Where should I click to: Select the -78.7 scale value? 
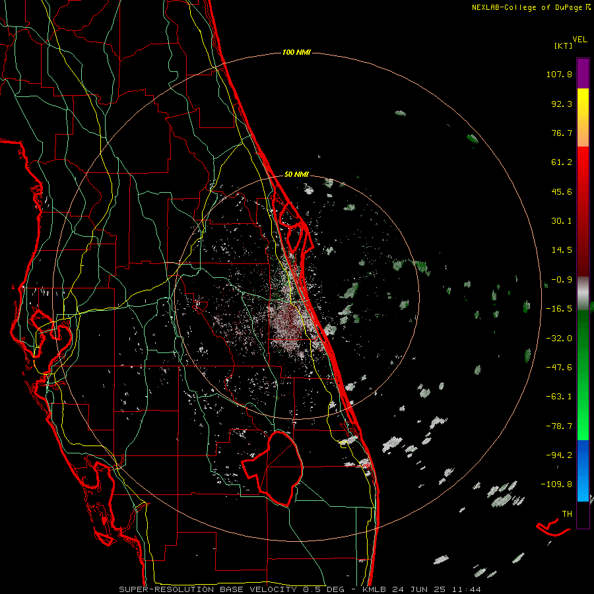559,426
